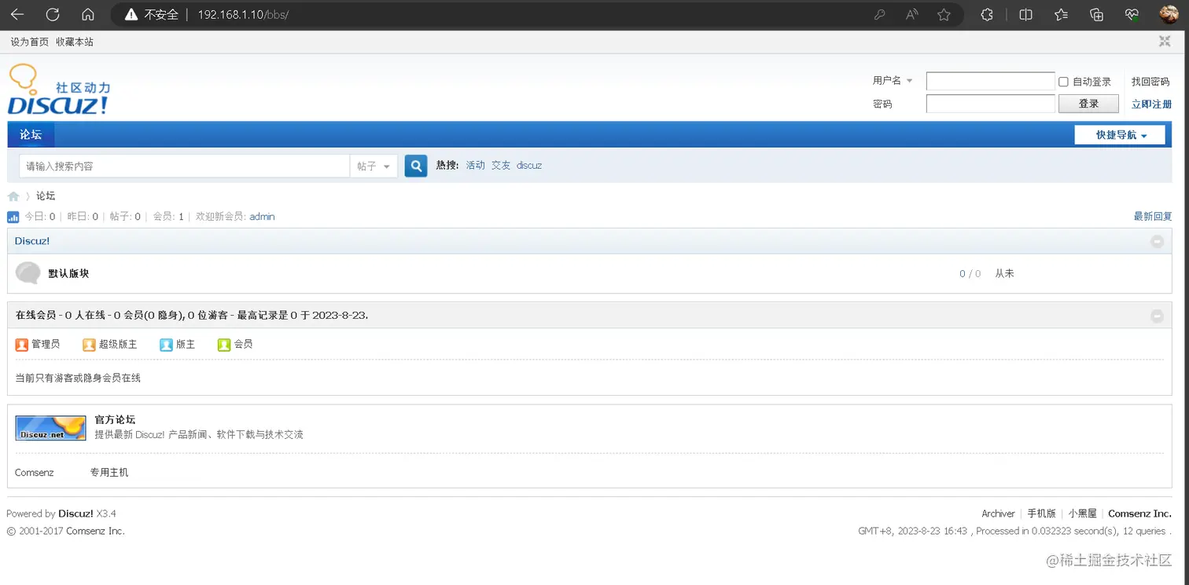Screen dimensions: 1189x585
Task: Click the 默认版块 speech bubble icon
Action: 28,272
